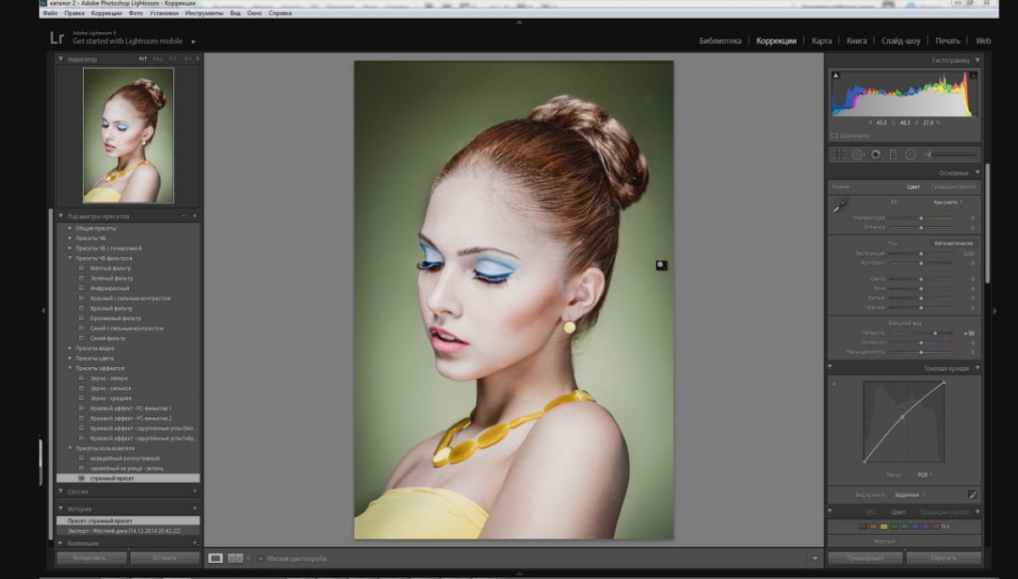
Task: Open the Печать module
Action: coord(948,41)
